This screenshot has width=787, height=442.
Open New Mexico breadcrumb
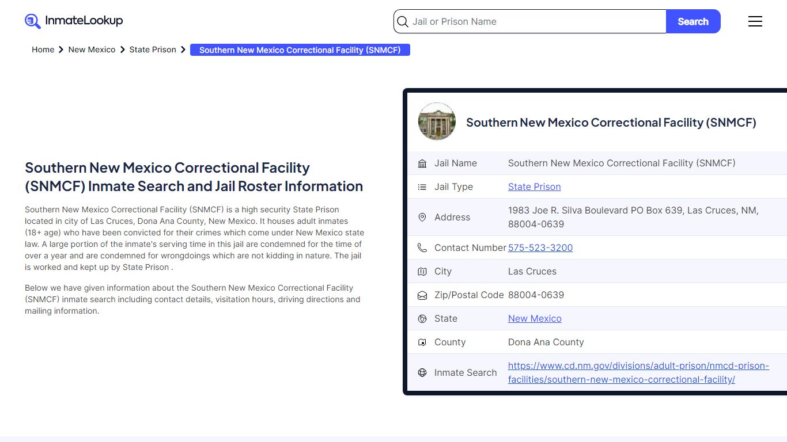click(92, 49)
